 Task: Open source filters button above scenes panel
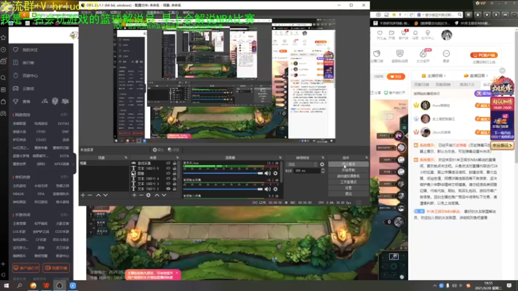coord(173,150)
